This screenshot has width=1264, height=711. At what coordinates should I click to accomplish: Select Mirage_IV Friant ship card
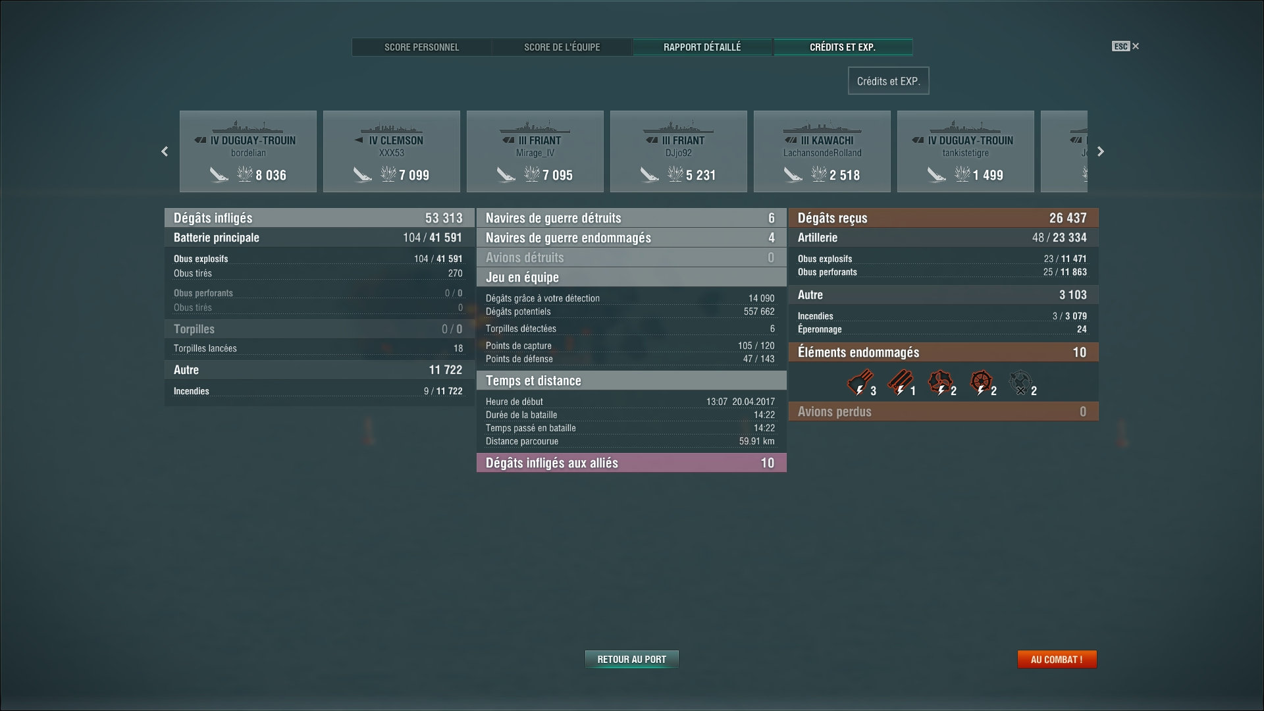(535, 151)
